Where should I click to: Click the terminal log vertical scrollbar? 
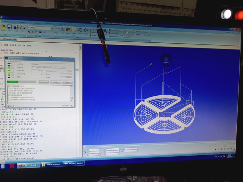tap(72, 94)
